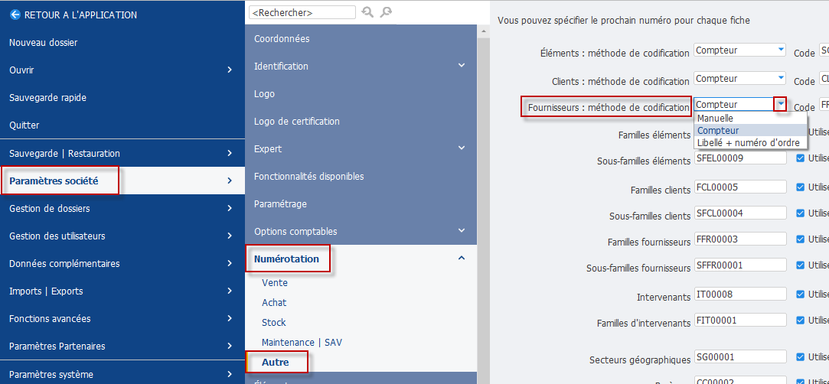Image resolution: width=829 pixels, height=384 pixels.
Task: Edit Familles d'intervenants field FIT00001
Action: point(740,320)
